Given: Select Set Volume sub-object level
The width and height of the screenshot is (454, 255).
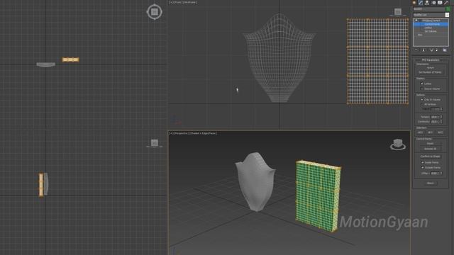Looking at the screenshot, I should point(431,31).
